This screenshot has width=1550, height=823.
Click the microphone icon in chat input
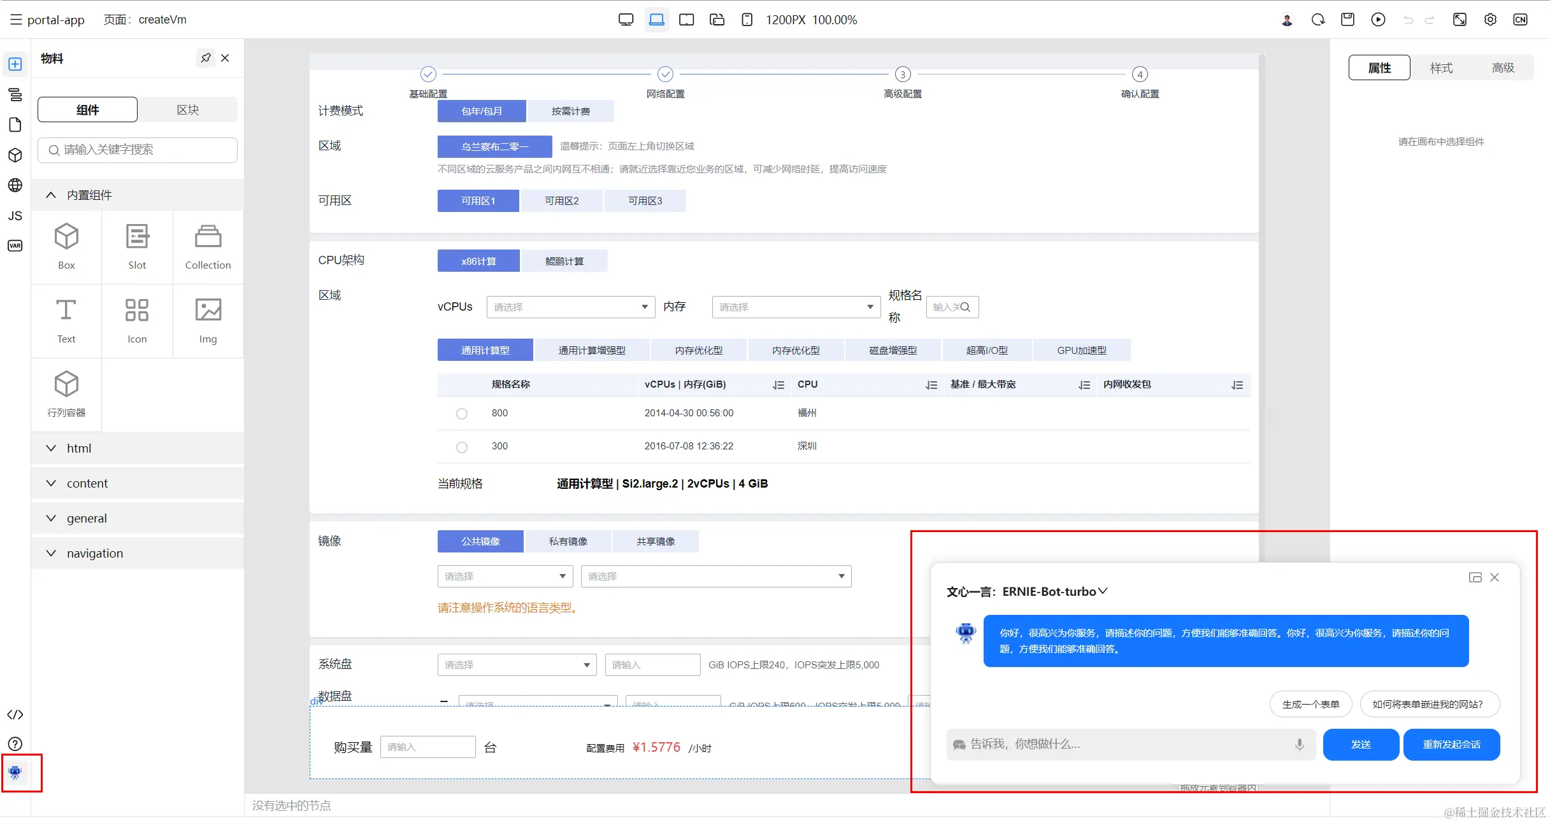1299,744
